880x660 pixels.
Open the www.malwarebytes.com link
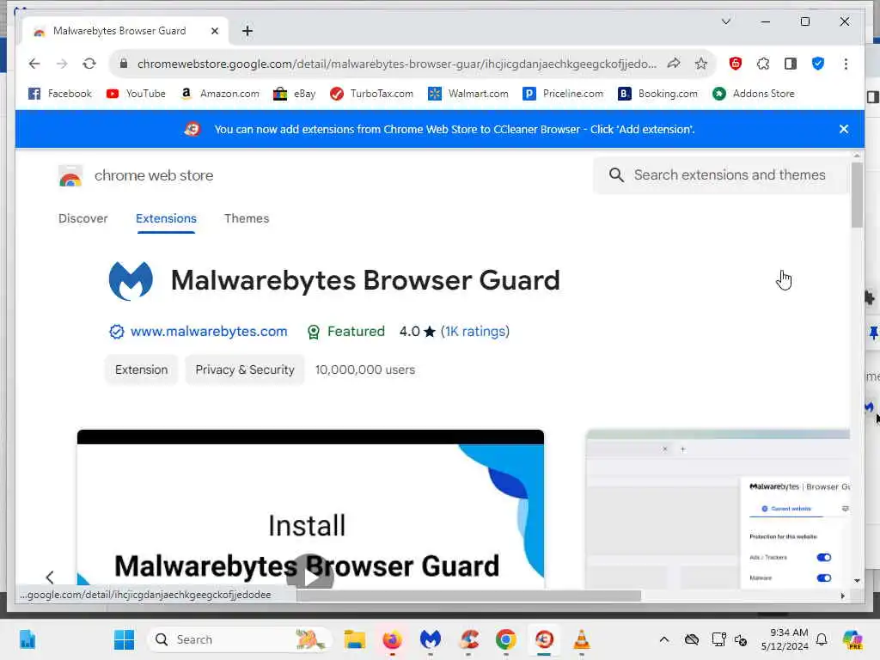[209, 332]
